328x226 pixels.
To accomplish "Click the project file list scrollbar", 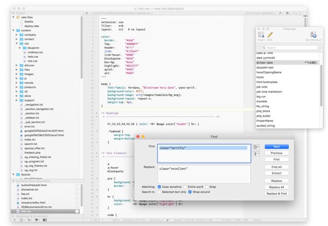I will (82, 48).
